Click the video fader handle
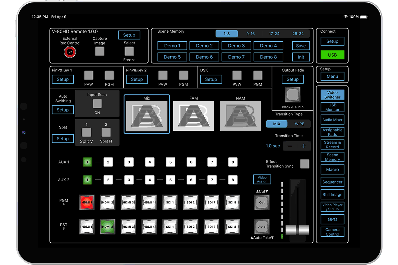This screenshot has height=265, width=398. [x=297, y=230]
